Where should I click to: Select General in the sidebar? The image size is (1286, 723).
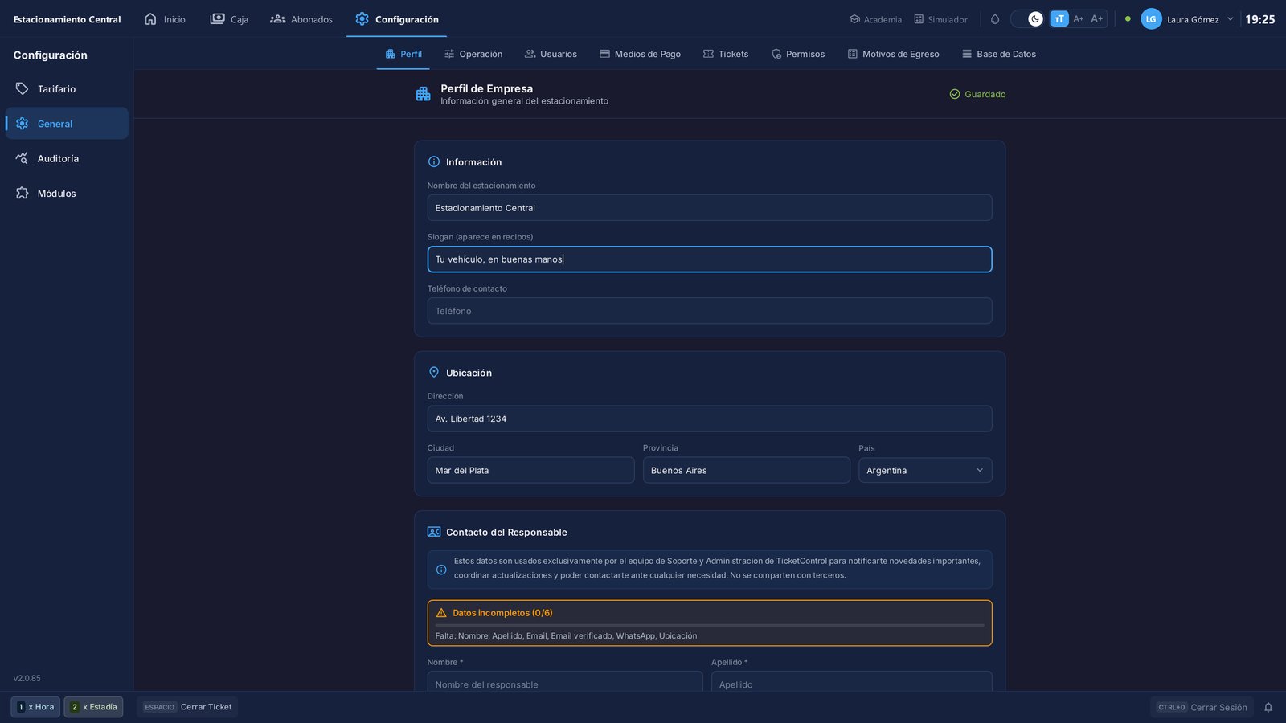pyautogui.click(x=67, y=124)
